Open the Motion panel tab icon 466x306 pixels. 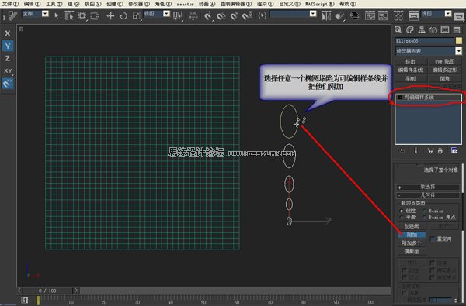coord(433,29)
